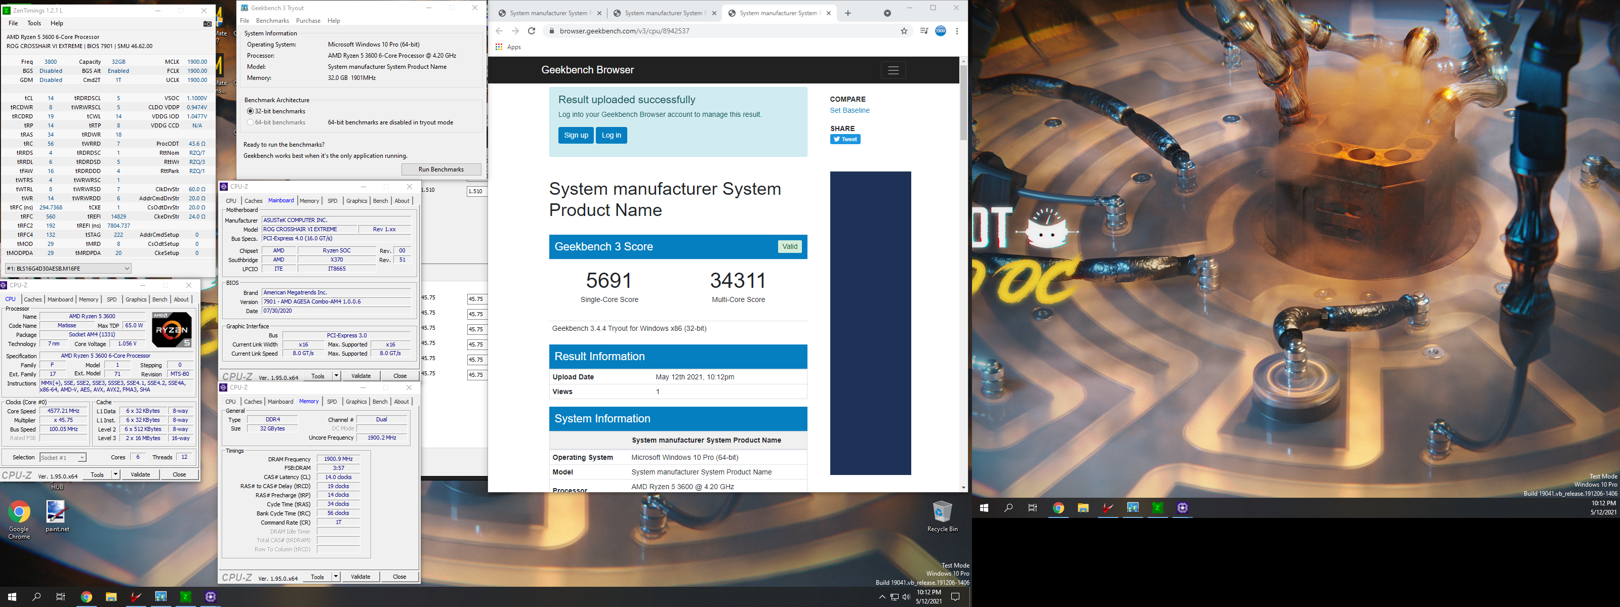Open the Purchase menu in Geekbench 3

308,21
